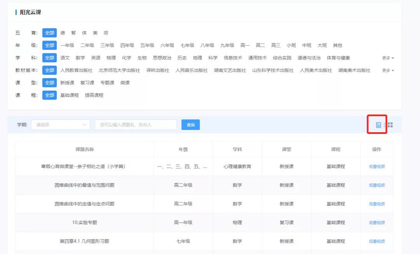Focus the course name search field
420x254 pixels.
tap(136, 125)
